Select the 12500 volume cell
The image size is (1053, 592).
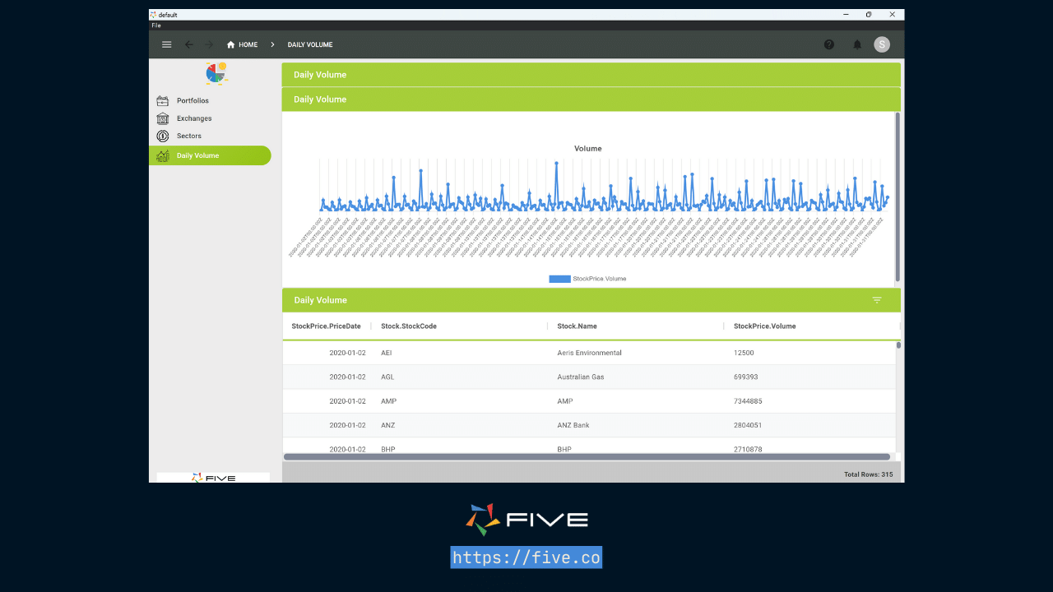point(744,353)
